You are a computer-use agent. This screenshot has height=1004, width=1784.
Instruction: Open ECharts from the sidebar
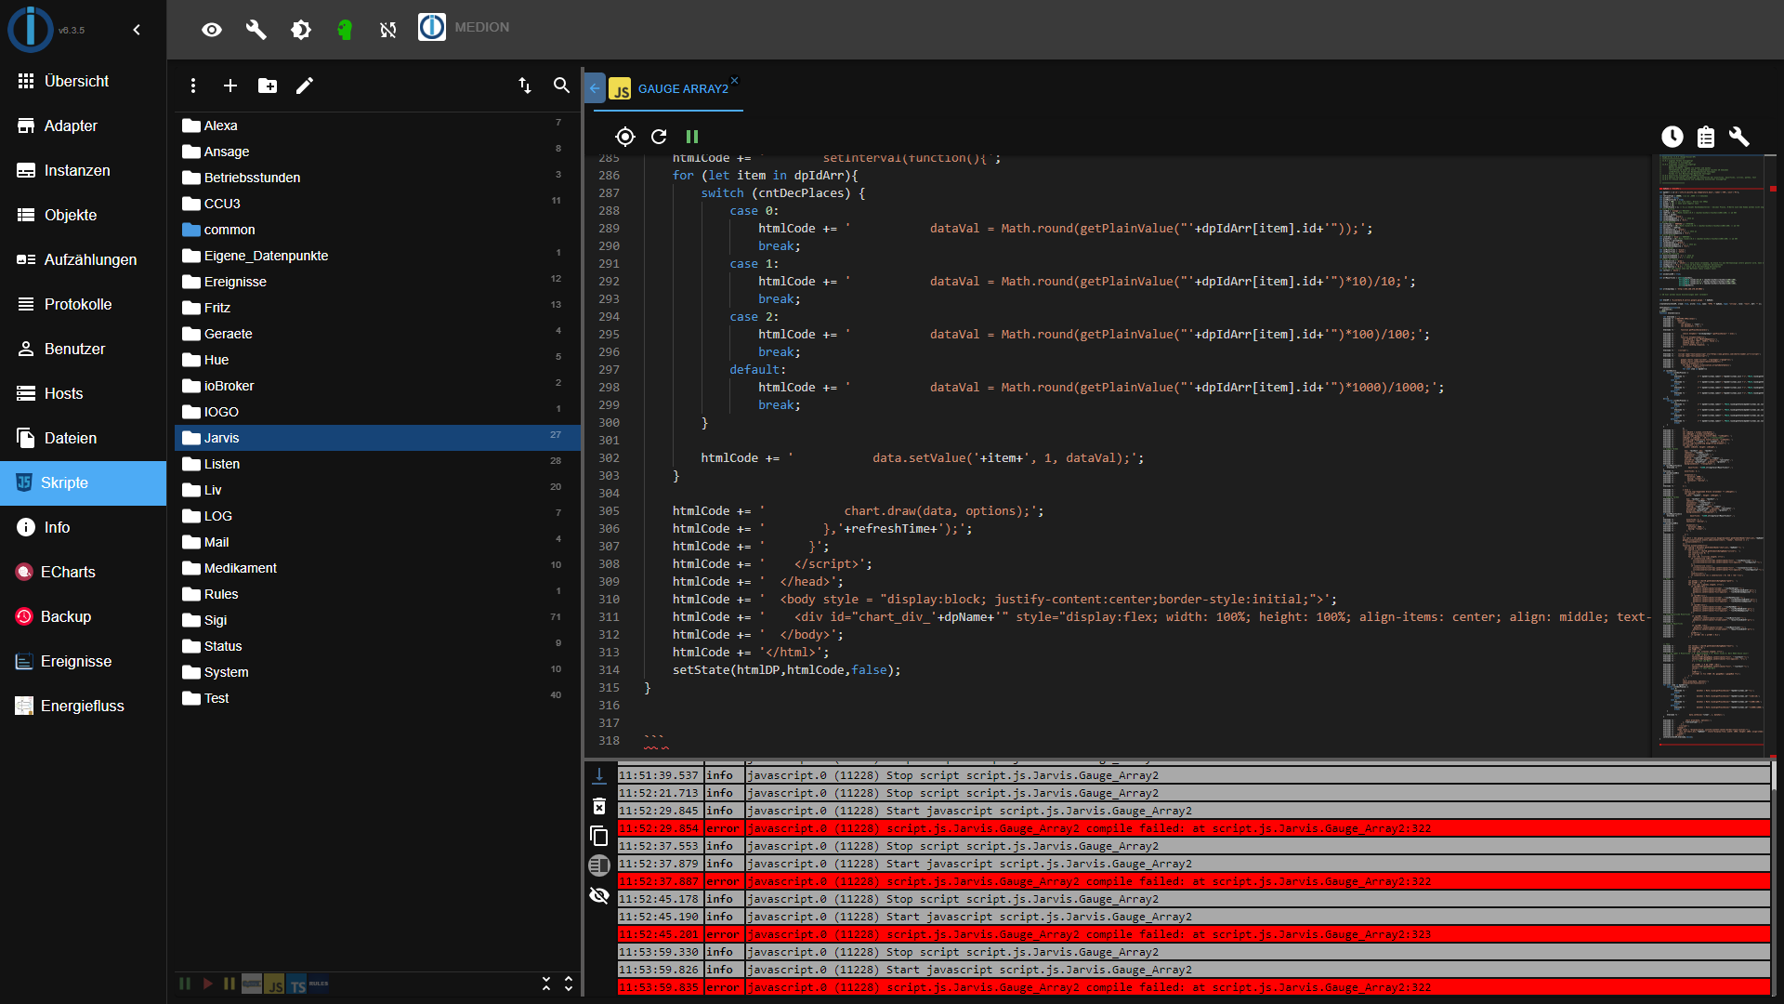tap(84, 572)
